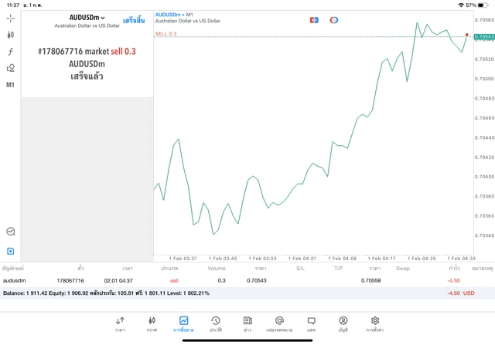Click the 0.70558 current price cell
The height and width of the screenshot is (345, 495).
[371, 280]
